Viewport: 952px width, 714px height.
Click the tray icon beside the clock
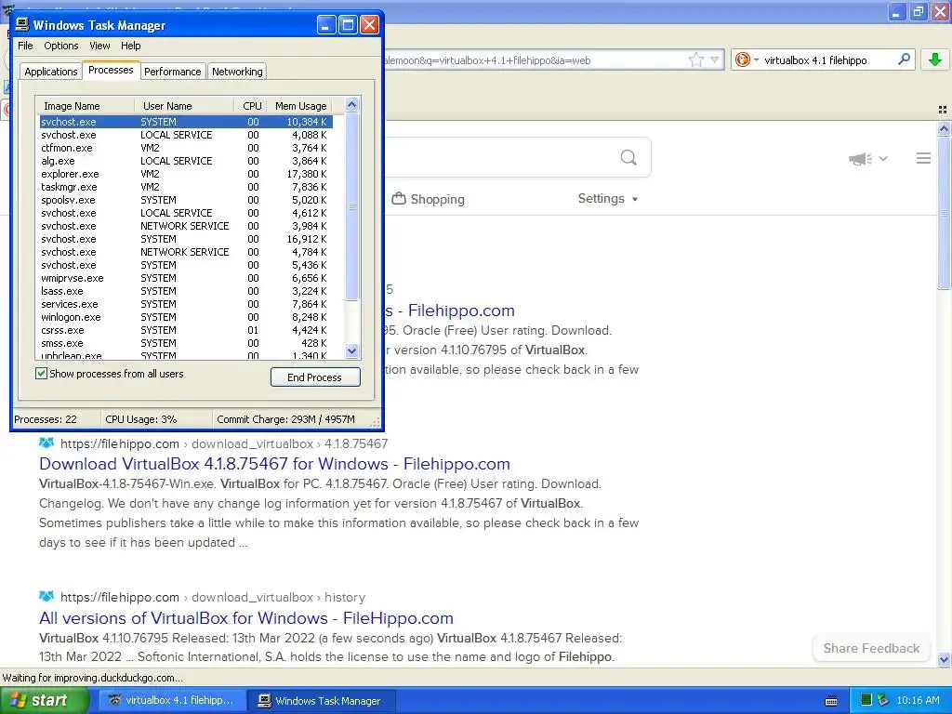883,701
